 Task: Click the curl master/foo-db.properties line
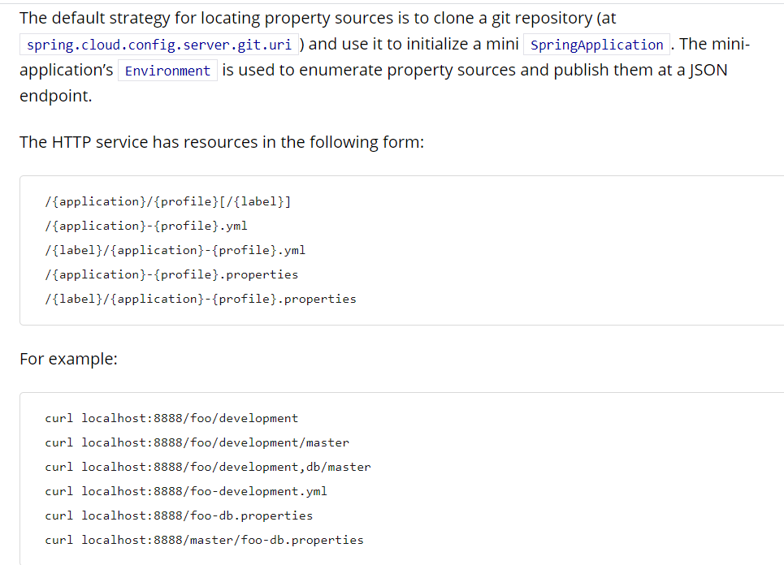point(204,540)
